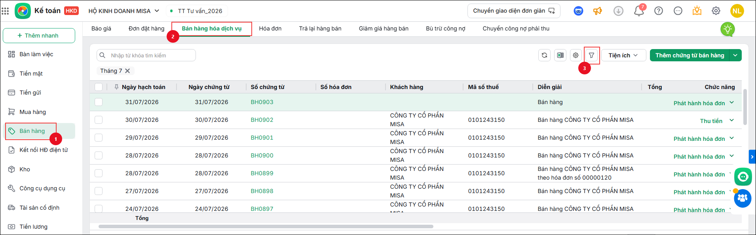Open the NL user avatar menu

[x=737, y=11]
